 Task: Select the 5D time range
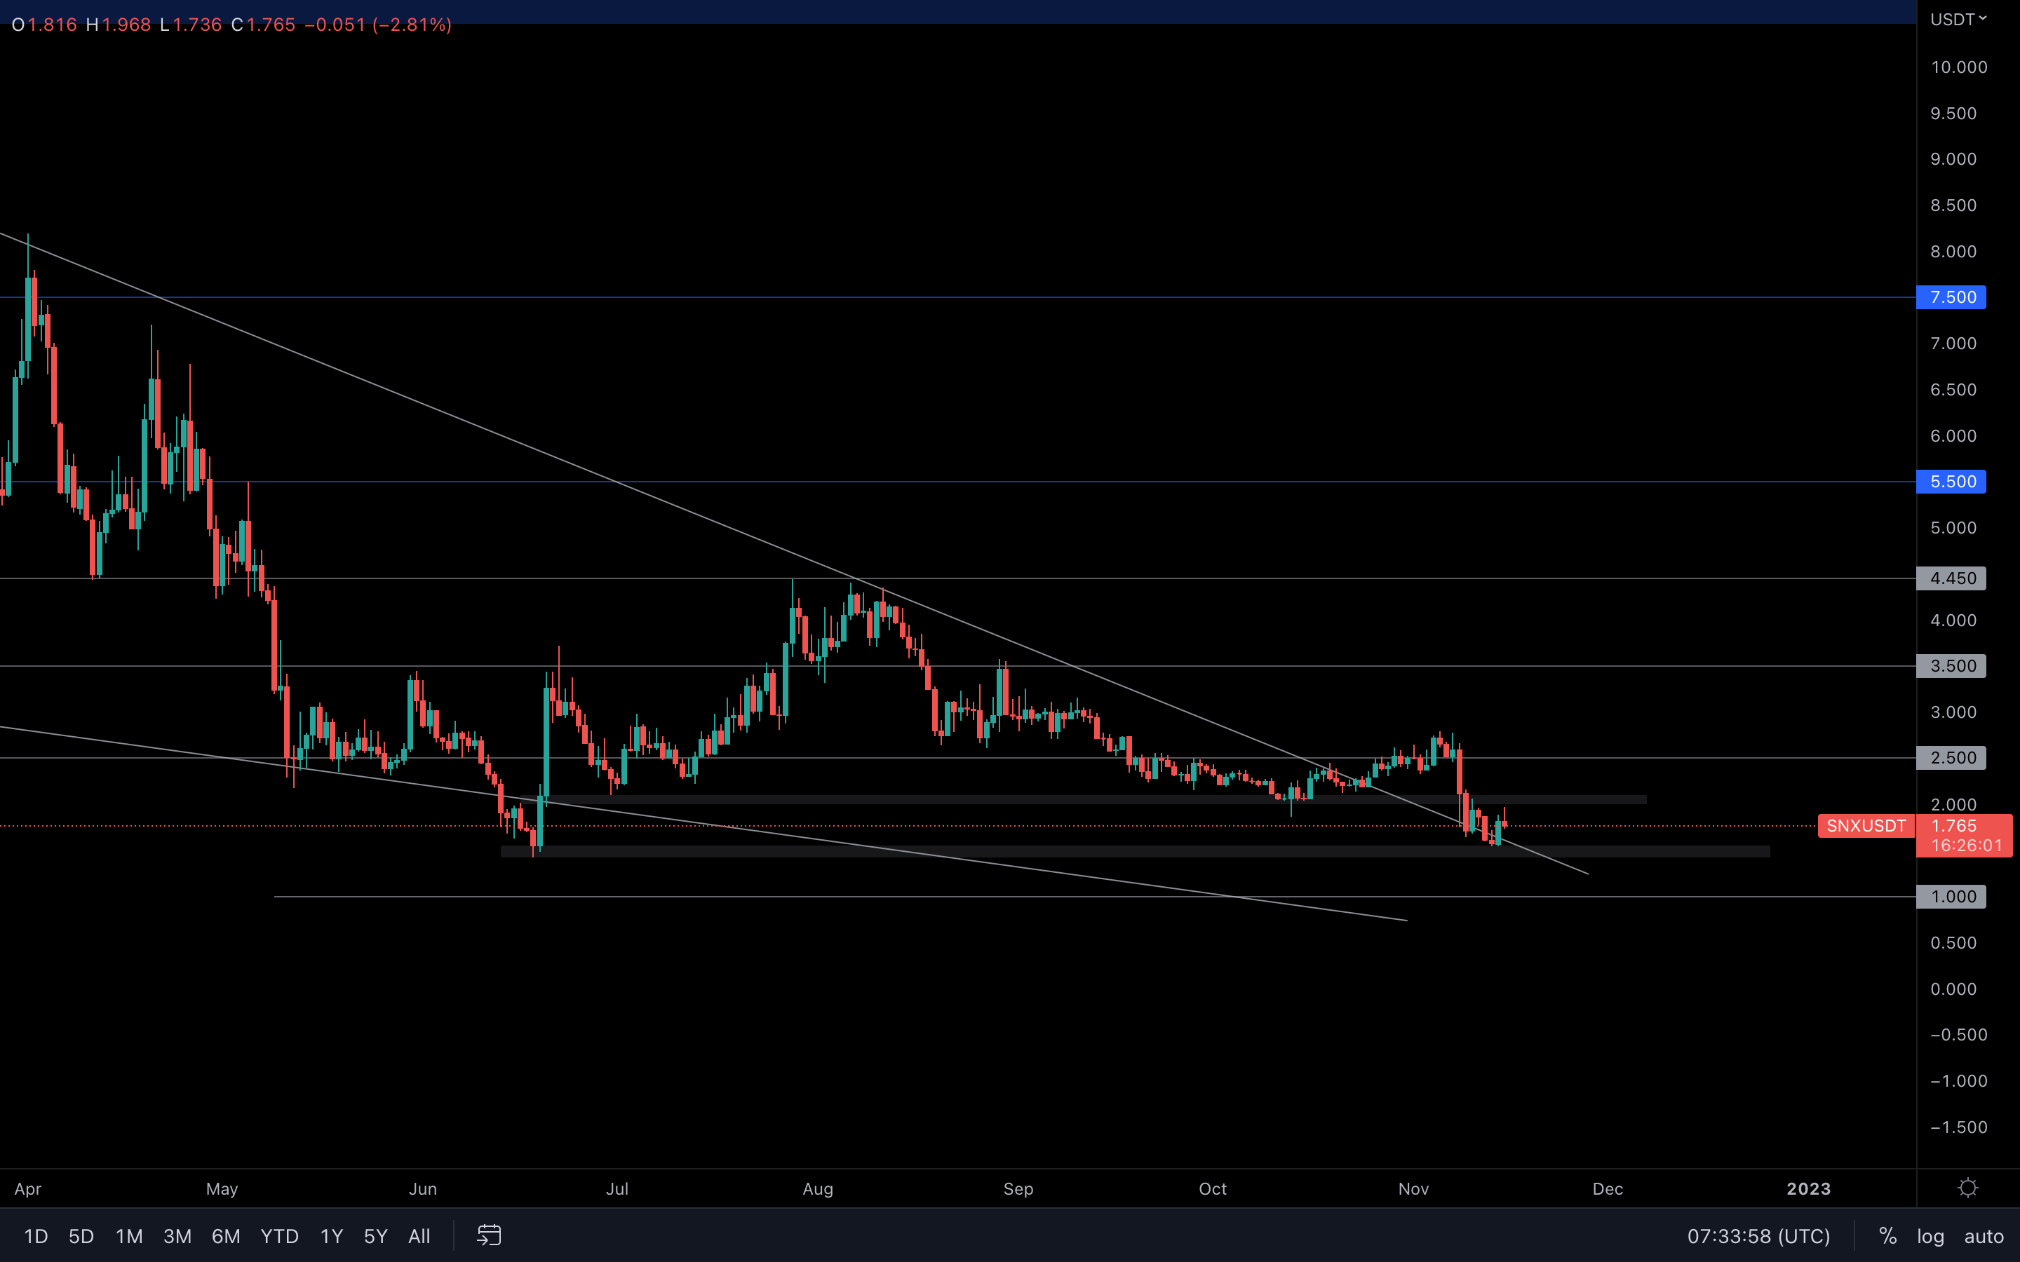tap(81, 1236)
